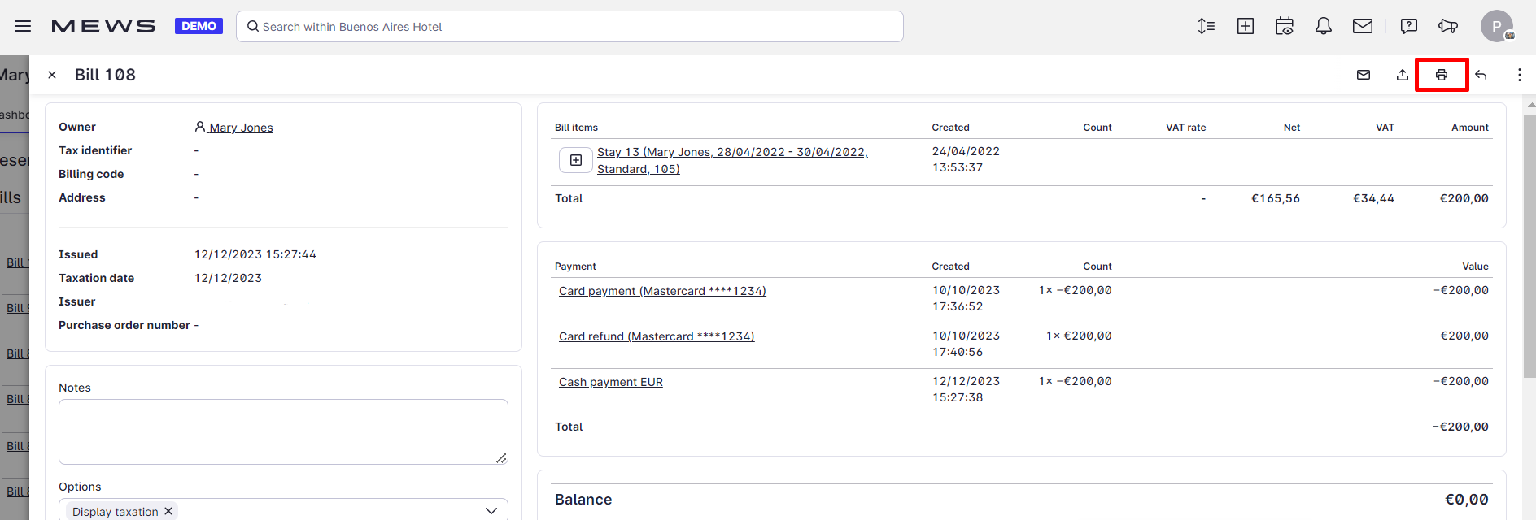Click the help question mark icon
Screen dimensions: 1536x520
tap(1408, 26)
